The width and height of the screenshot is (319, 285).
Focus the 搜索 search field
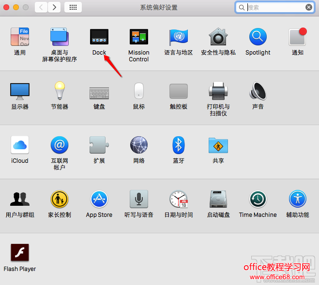[274, 8]
